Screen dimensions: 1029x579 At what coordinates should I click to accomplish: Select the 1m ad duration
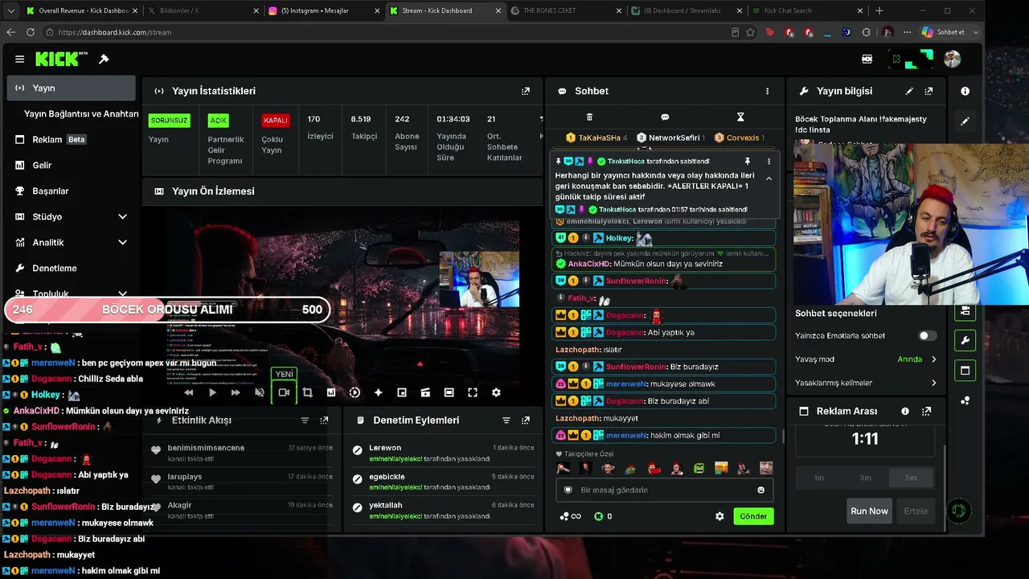click(818, 478)
